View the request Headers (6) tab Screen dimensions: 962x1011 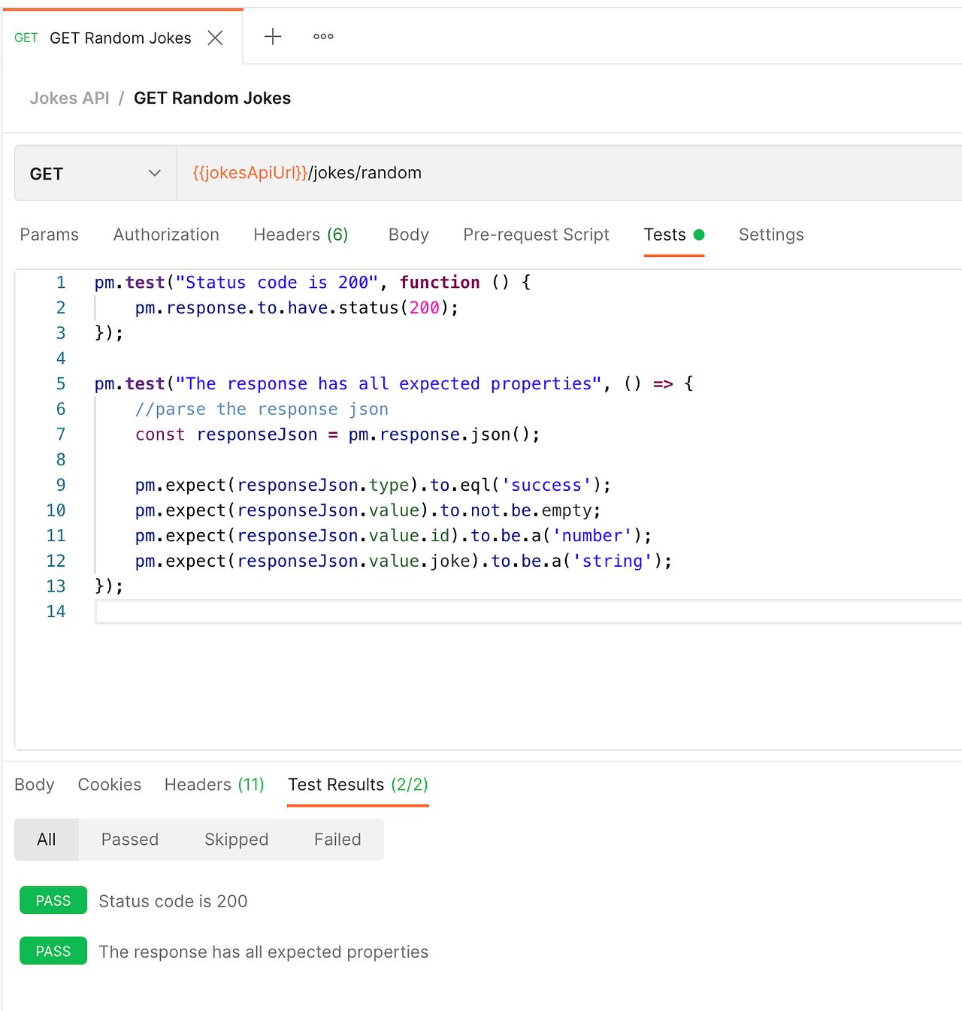pyautogui.click(x=300, y=235)
